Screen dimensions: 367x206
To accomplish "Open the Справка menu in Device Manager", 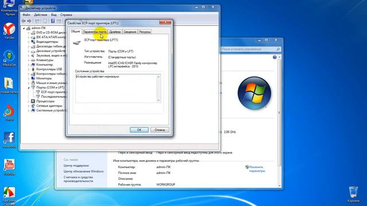I will coord(67,15).
